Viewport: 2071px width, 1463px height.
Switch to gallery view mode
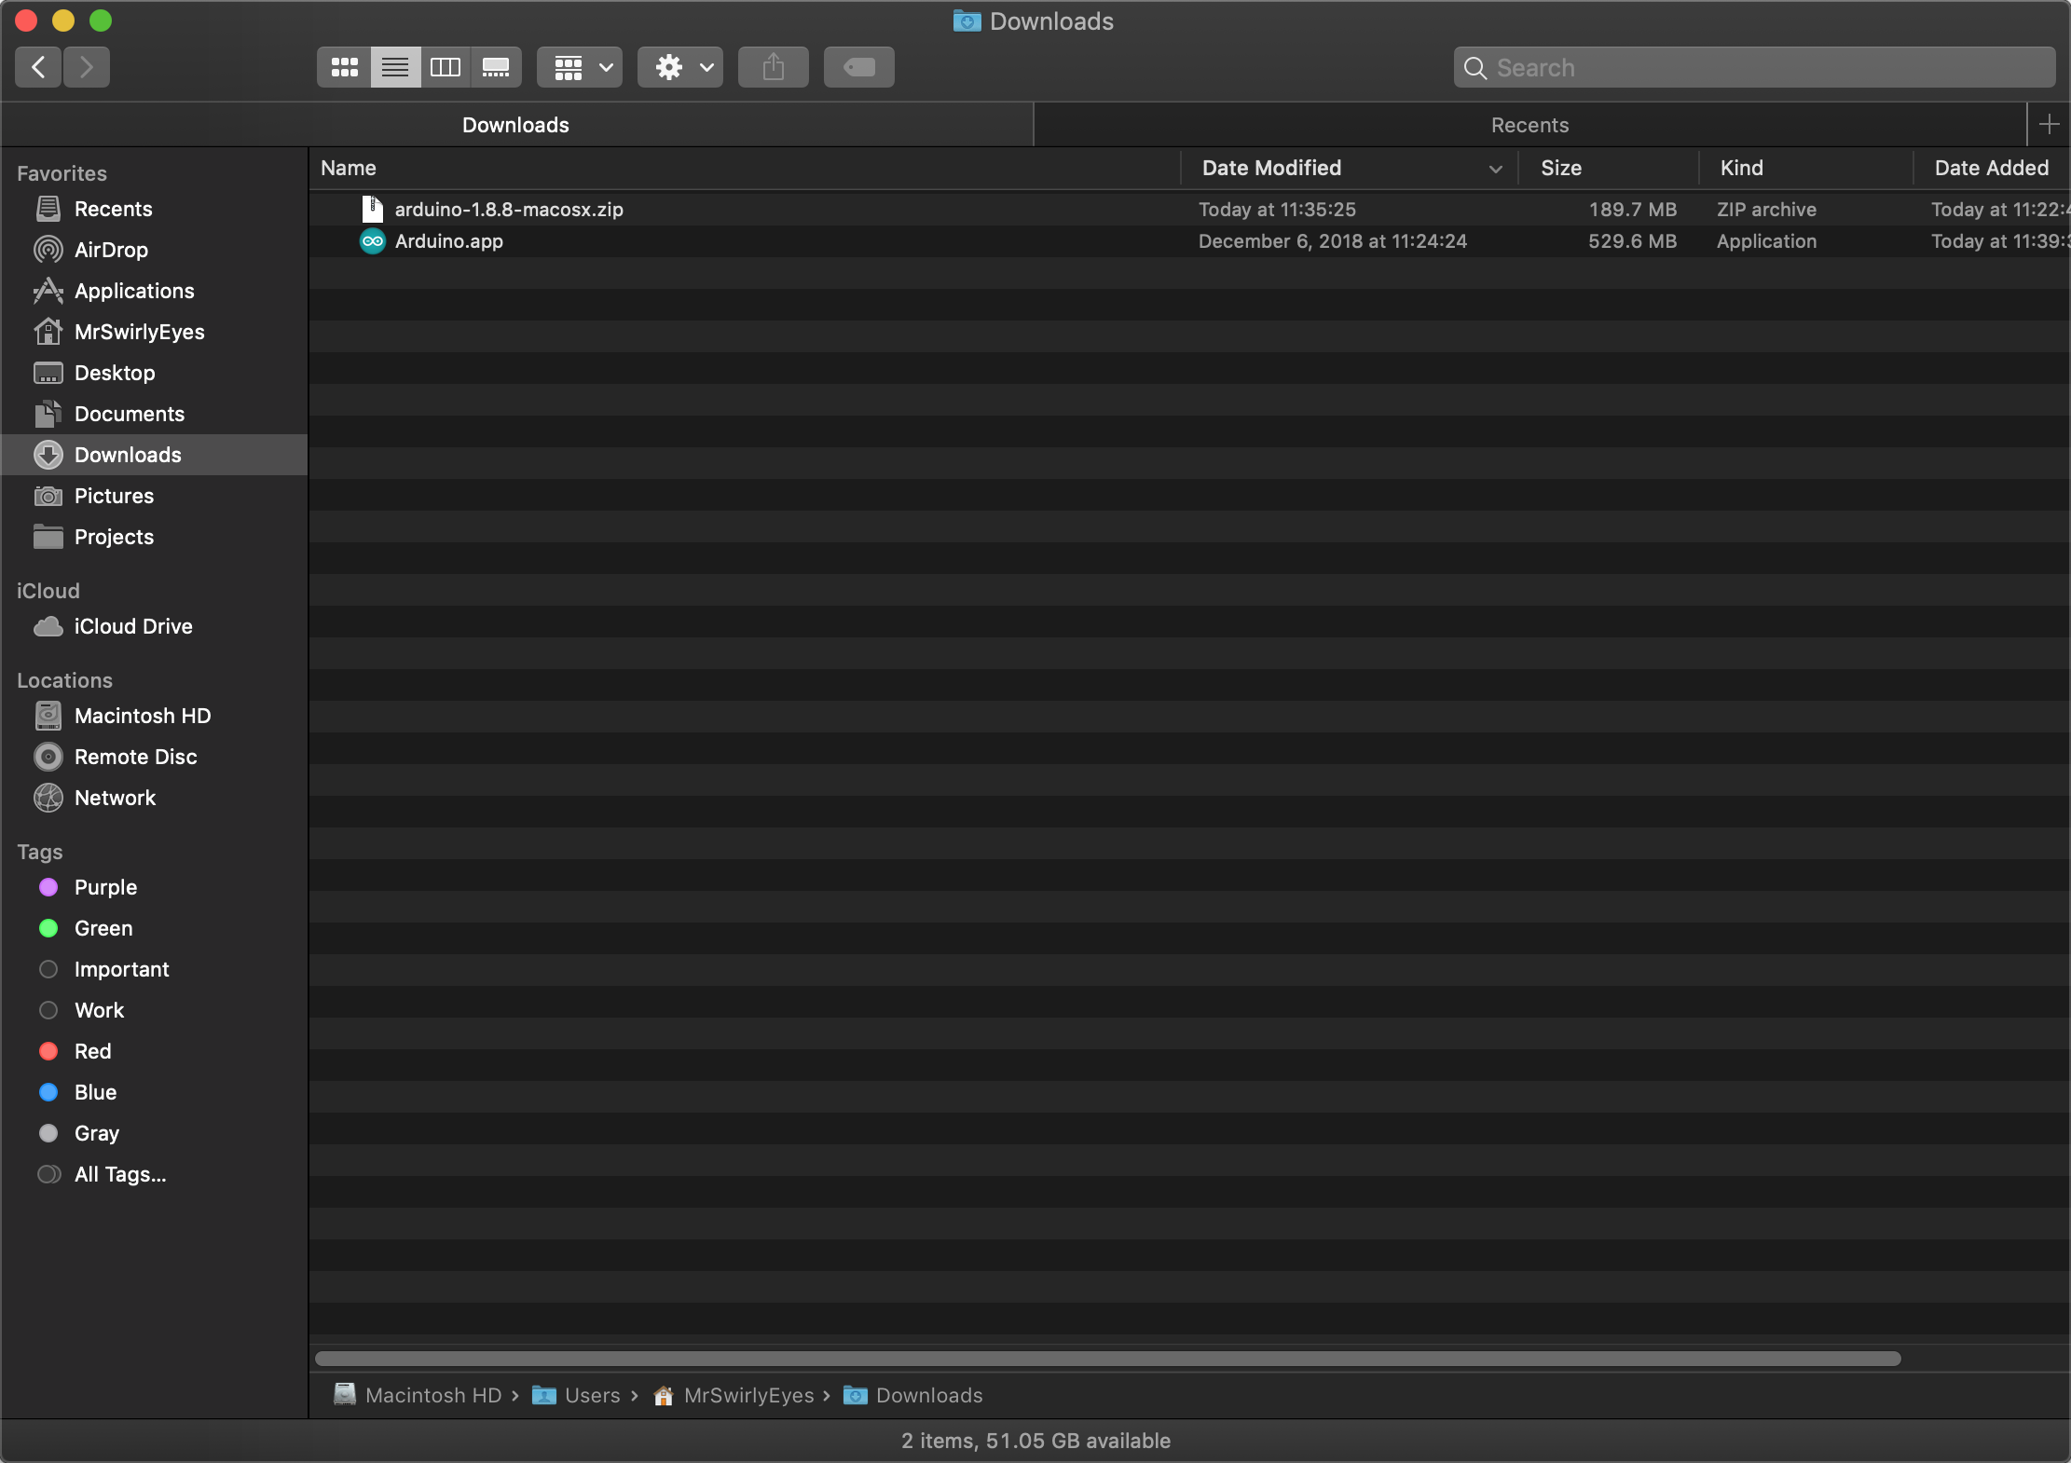click(x=495, y=67)
